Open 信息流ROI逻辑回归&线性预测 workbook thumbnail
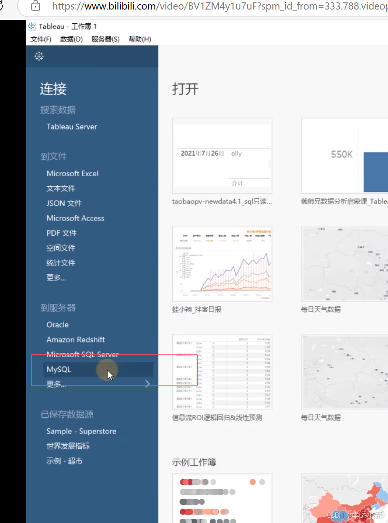Image resolution: width=388 pixels, height=523 pixels. point(222,372)
